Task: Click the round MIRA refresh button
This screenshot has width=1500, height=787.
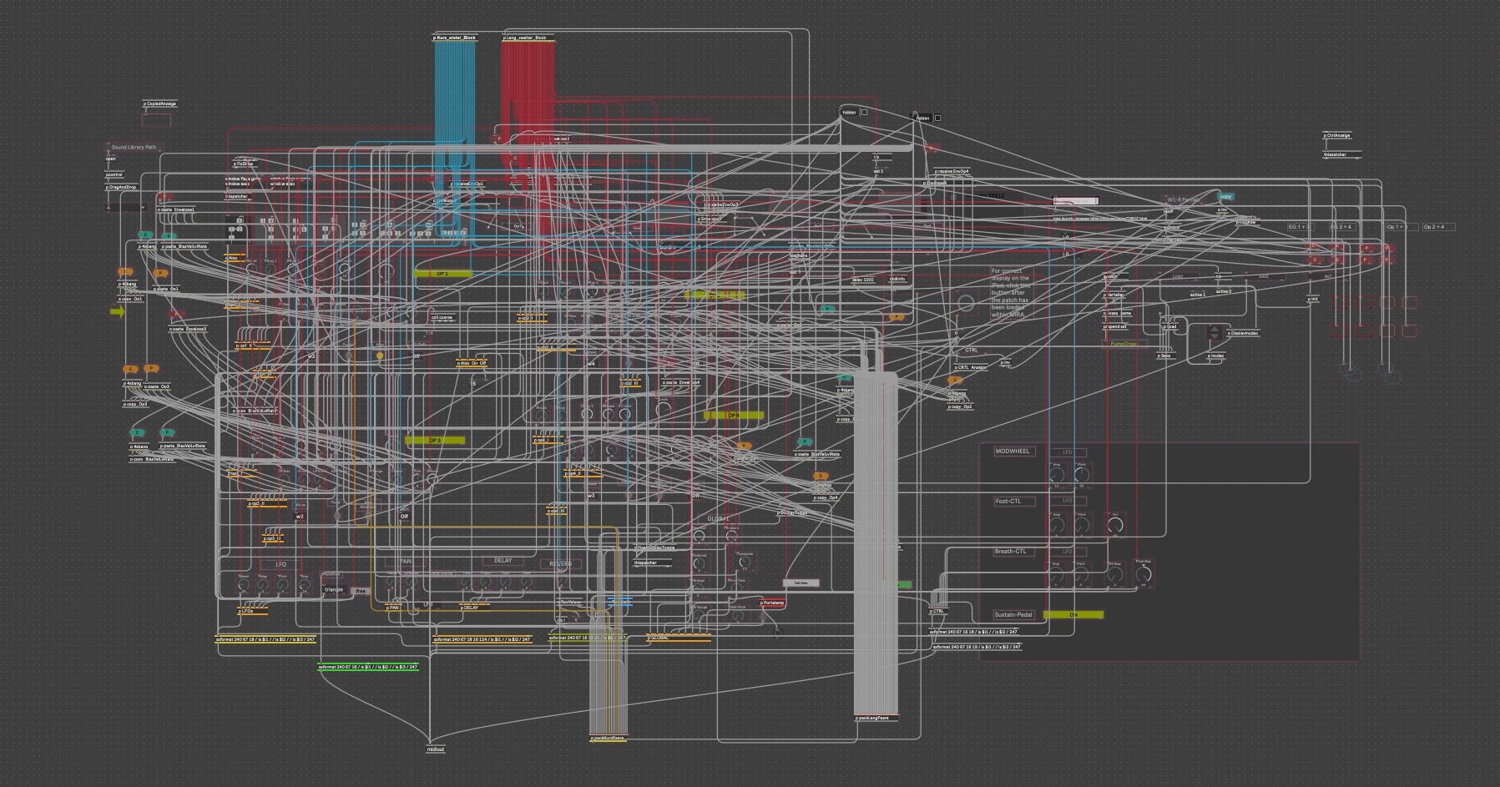Action: pos(966,302)
